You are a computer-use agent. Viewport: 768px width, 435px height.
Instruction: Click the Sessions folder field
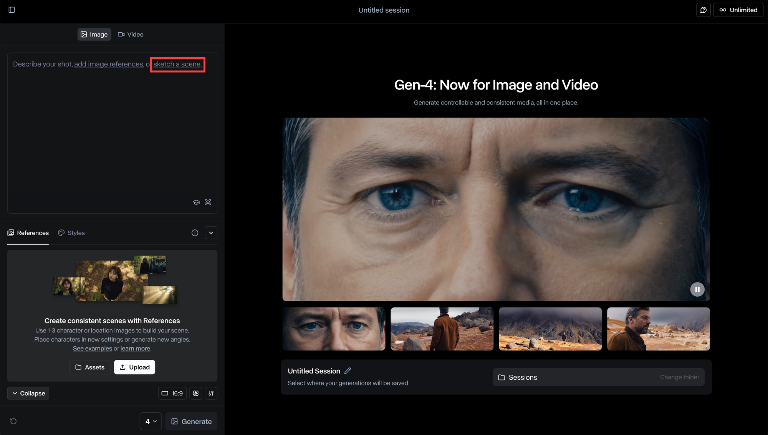tap(599, 377)
